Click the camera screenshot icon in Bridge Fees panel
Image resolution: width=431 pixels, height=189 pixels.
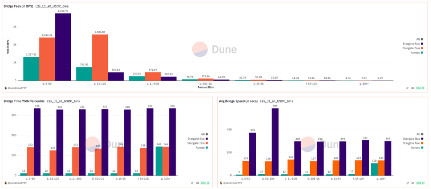[x=412, y=88]
